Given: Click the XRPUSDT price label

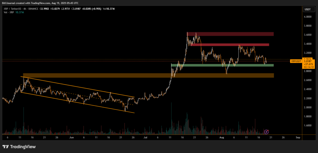Looking at the screenshot, I should (x=295, y=61).
